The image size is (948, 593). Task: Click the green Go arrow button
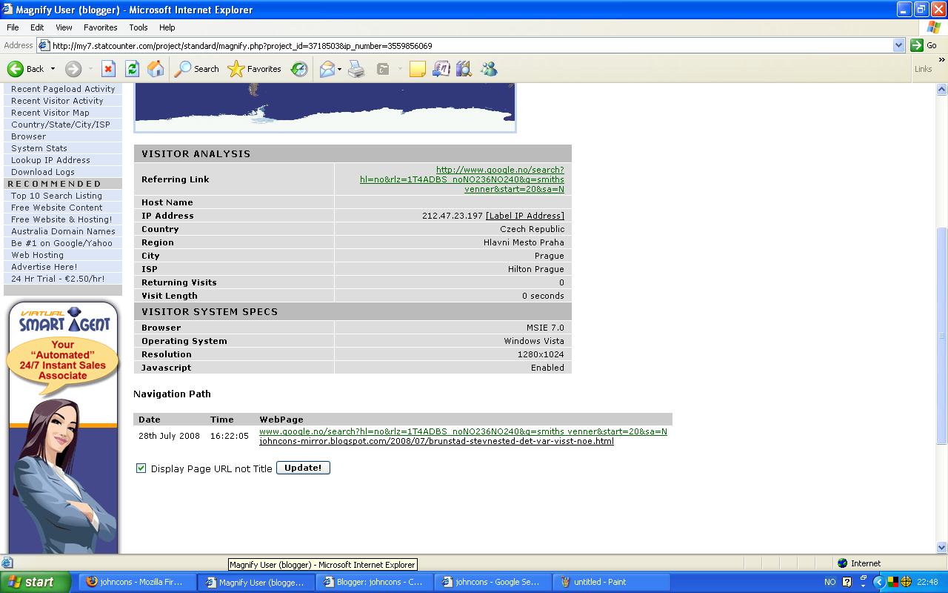click(917, 45)
